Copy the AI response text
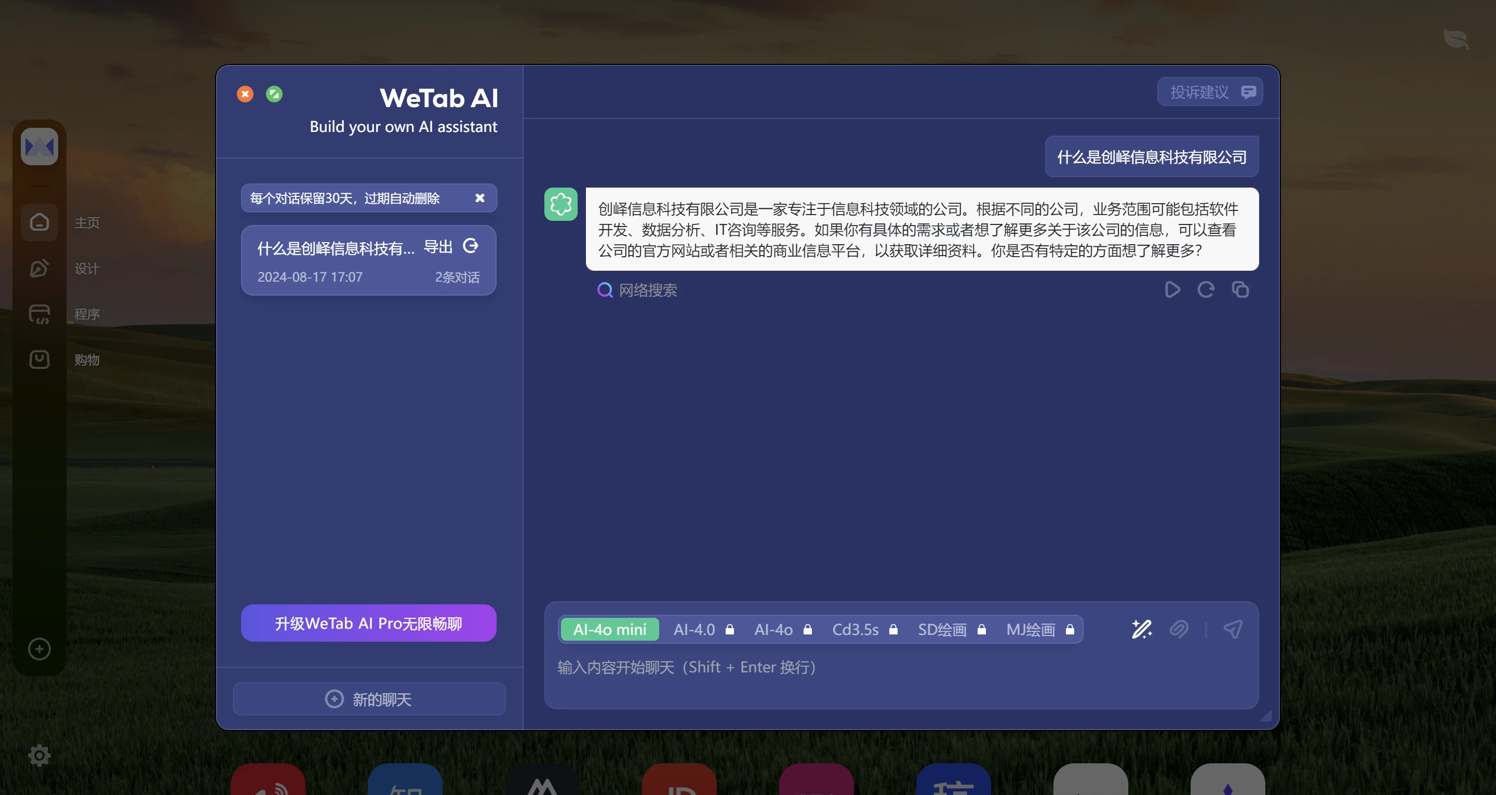Screen dimensions: 1496x795 click(x=1240, y=289)
